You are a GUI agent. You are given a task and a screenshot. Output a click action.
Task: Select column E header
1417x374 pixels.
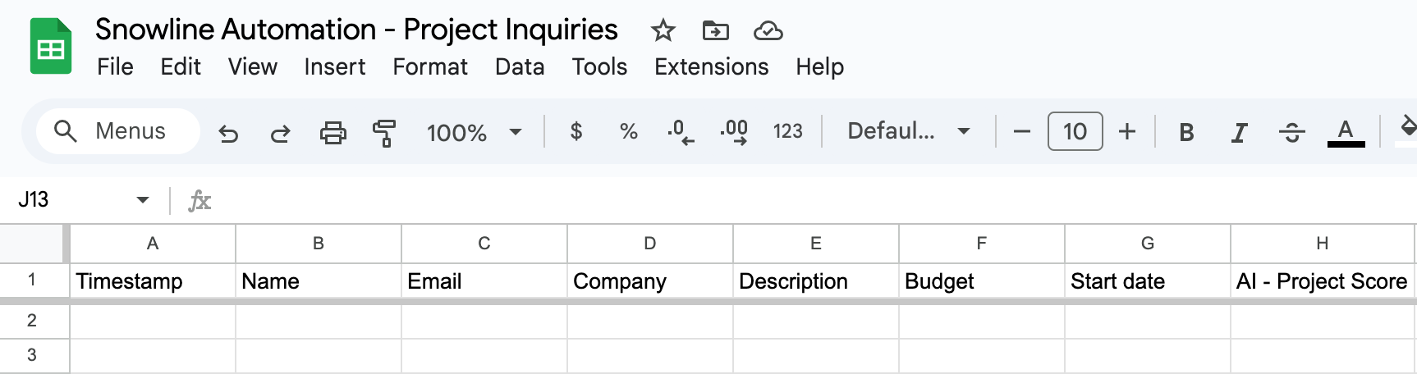(816, 244)
